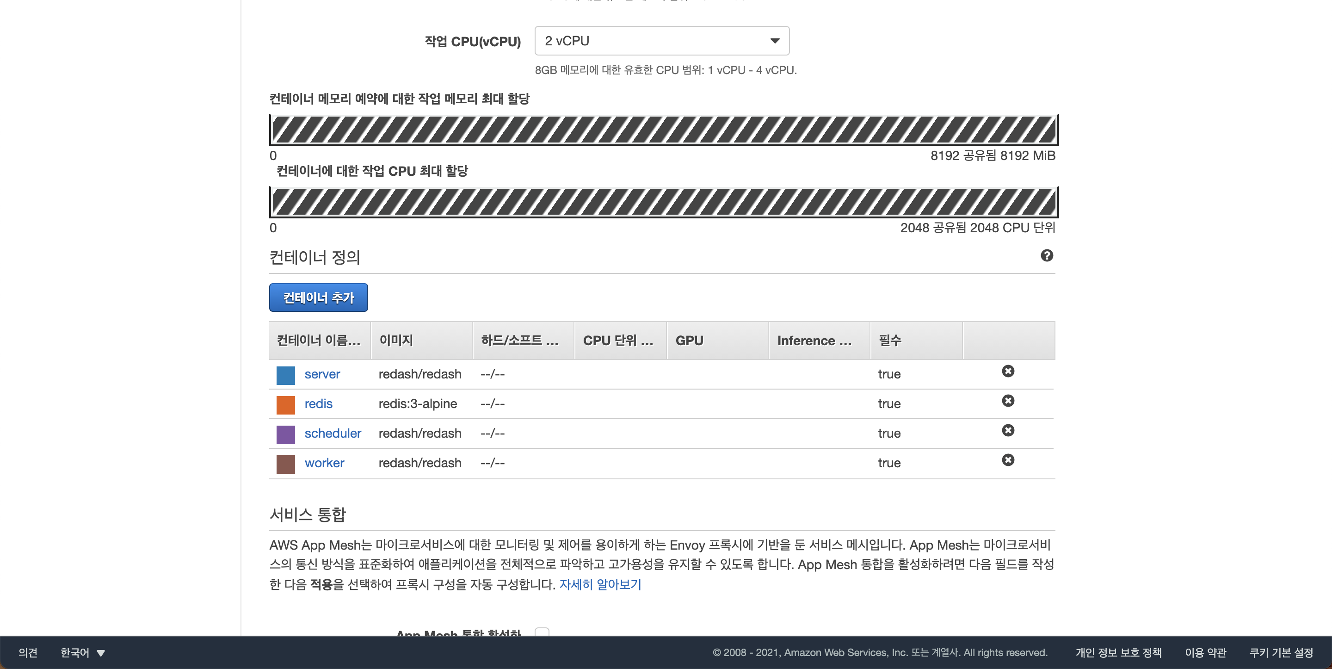Open the scheduler container link

click(333, 433)
